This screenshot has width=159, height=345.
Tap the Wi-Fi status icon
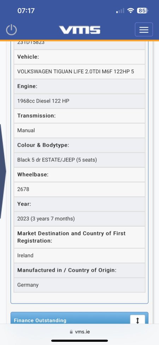pos(131,11)
